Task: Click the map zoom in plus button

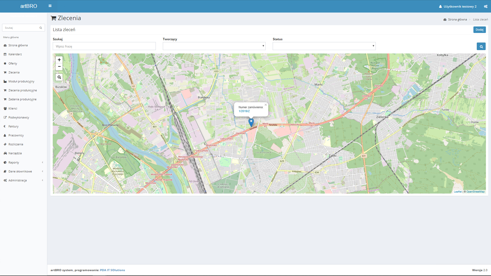Action: coord(59,60)
